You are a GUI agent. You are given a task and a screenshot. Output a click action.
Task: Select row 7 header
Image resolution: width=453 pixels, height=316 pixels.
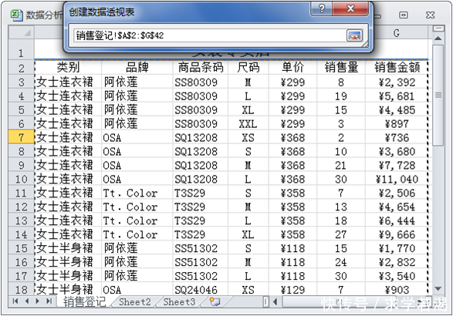click(x=22, y=137)
